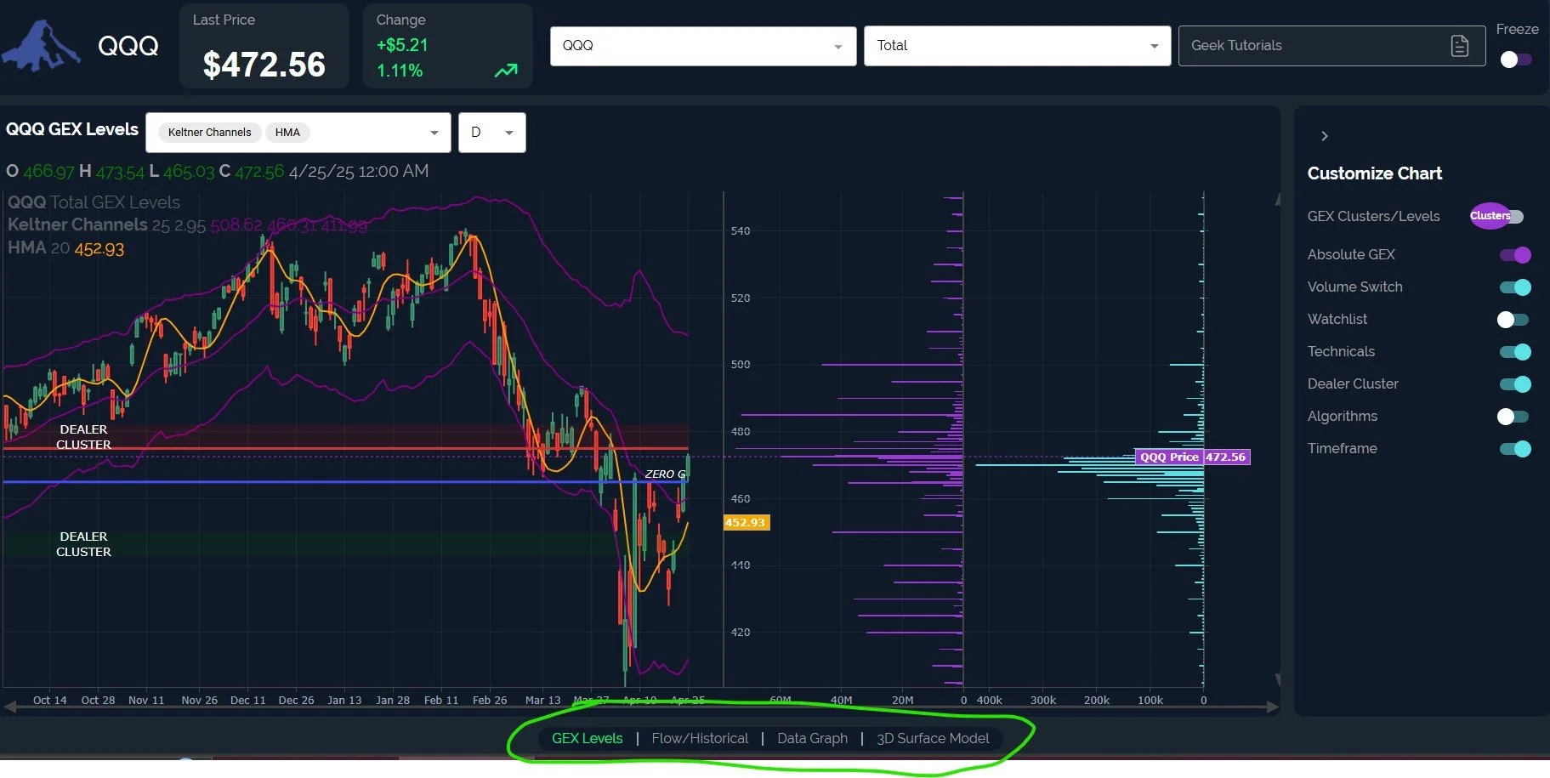
Task: Disable the Timeframe toggle
Action: (x=1515, y=449)
